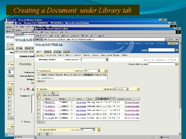This screenshot has width=186, height=139.
Task: Click the Back arrow in front IE toolbar
Action: [39, 36]
